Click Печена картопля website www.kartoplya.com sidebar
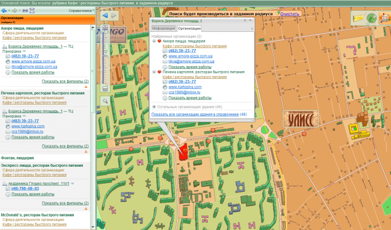 (x=28, y=126)
